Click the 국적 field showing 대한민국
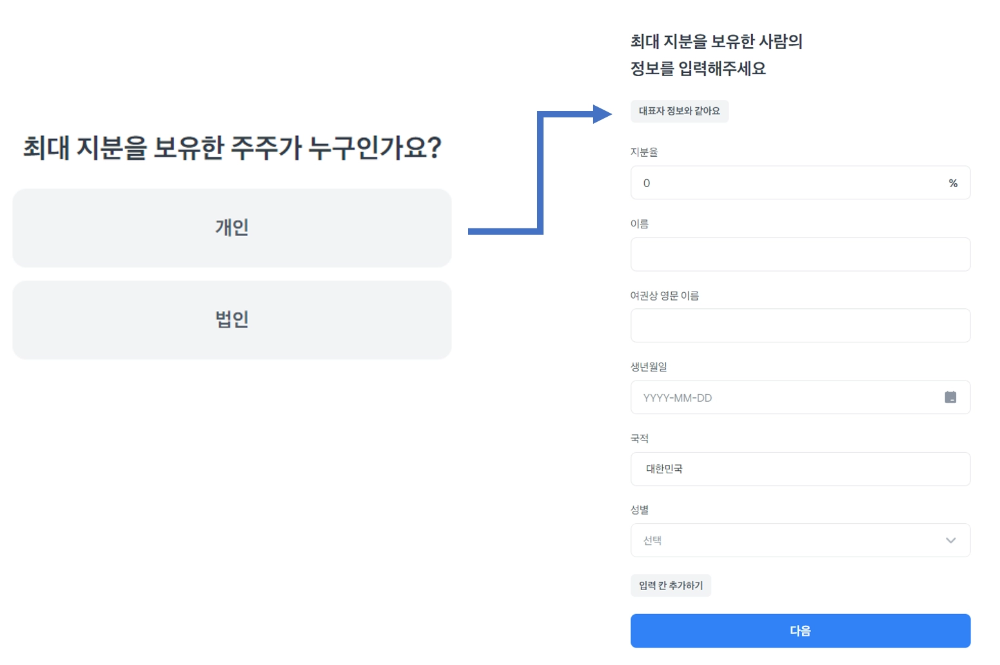The image size is (1000, 665). coord(799,469)
